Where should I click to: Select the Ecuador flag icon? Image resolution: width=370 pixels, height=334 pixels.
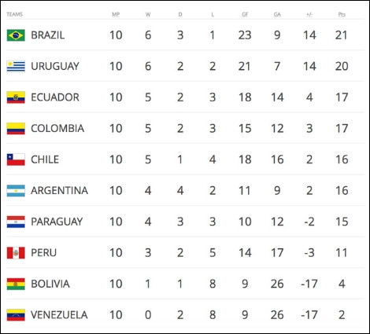(x=16, y=97)
